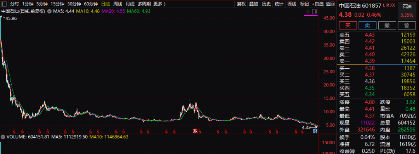The height and width of the screenshot is (154, 419).
Task: Click the 警 alert button
Action: [x=407, y=25]
